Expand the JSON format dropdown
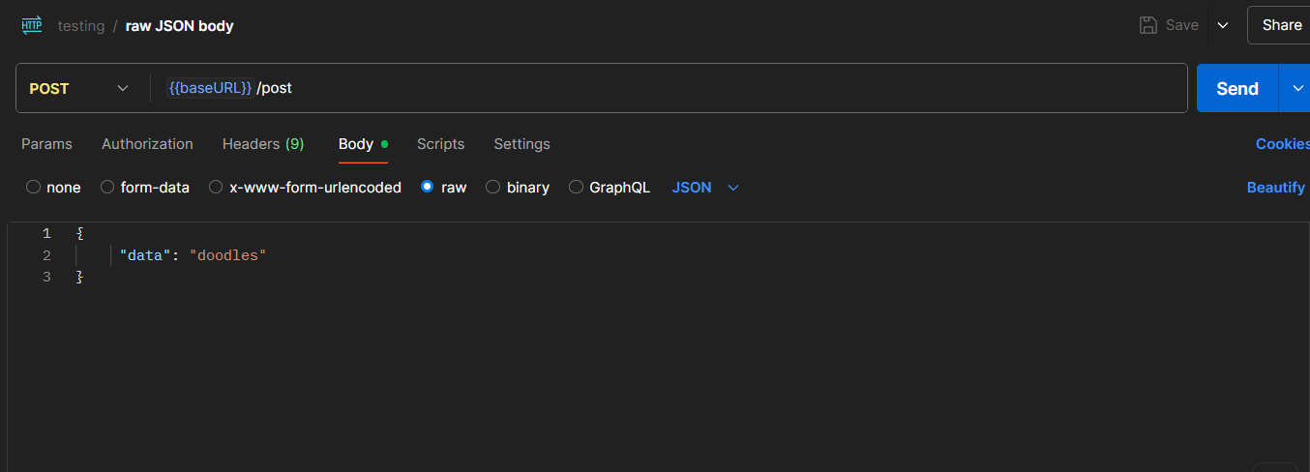The width and height of the screenshot is (1310, 472). (x=705, y=188)
